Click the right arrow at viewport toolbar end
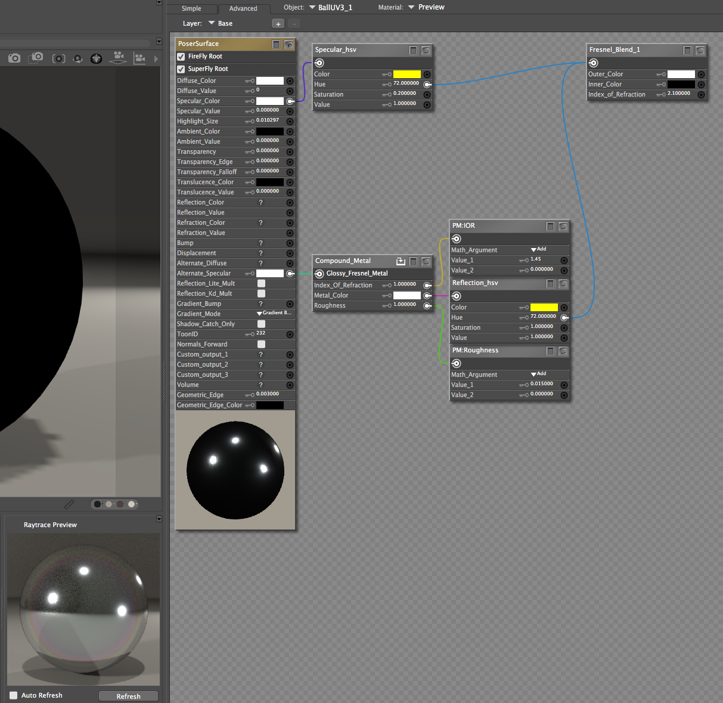The image size is (723, 703). point(156,59)
